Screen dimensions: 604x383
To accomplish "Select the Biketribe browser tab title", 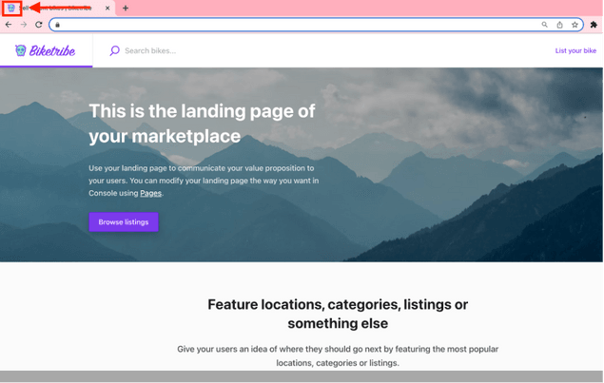I will pyautogui.click(x=57, y=9).
